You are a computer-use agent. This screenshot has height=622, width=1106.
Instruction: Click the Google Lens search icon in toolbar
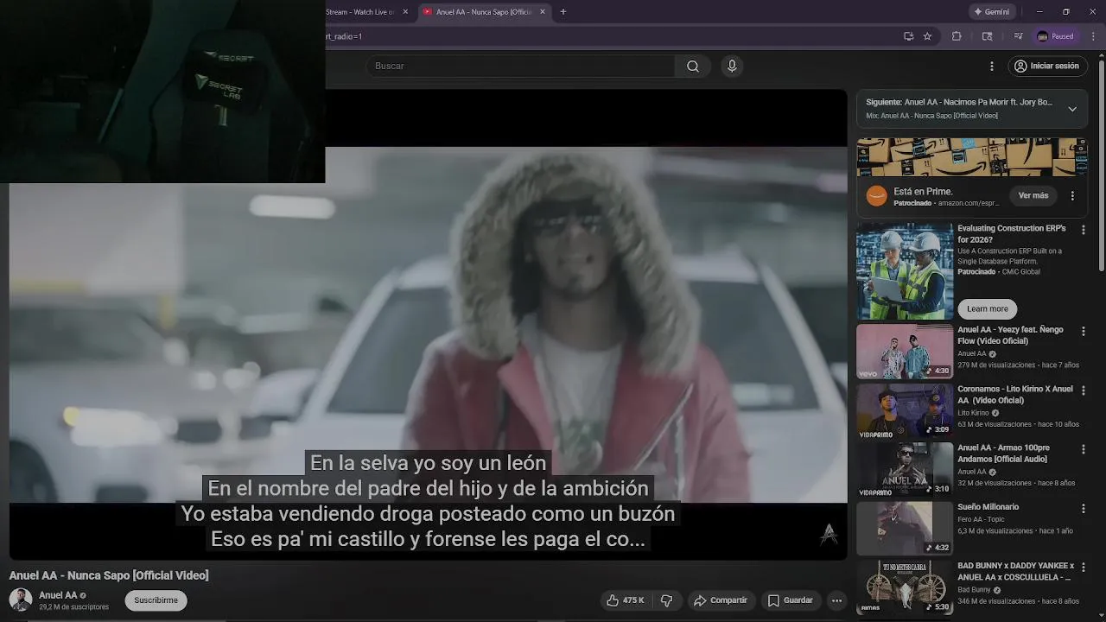click(x=987, y=36)
